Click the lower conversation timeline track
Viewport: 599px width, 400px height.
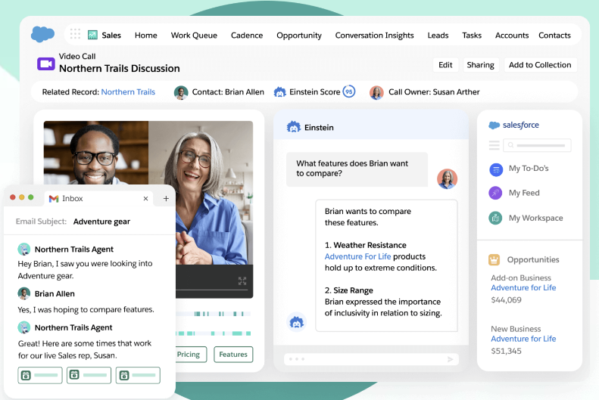pos(213,333)
